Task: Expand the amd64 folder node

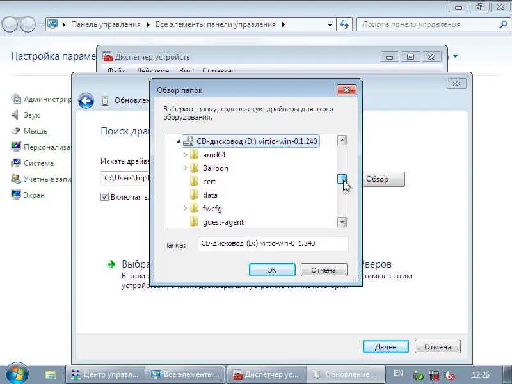Action: (185, 154)
